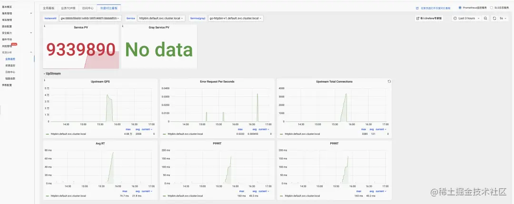Click legend color swatch in Error Request panel
514x204 pixels.
tap(165, 134)
